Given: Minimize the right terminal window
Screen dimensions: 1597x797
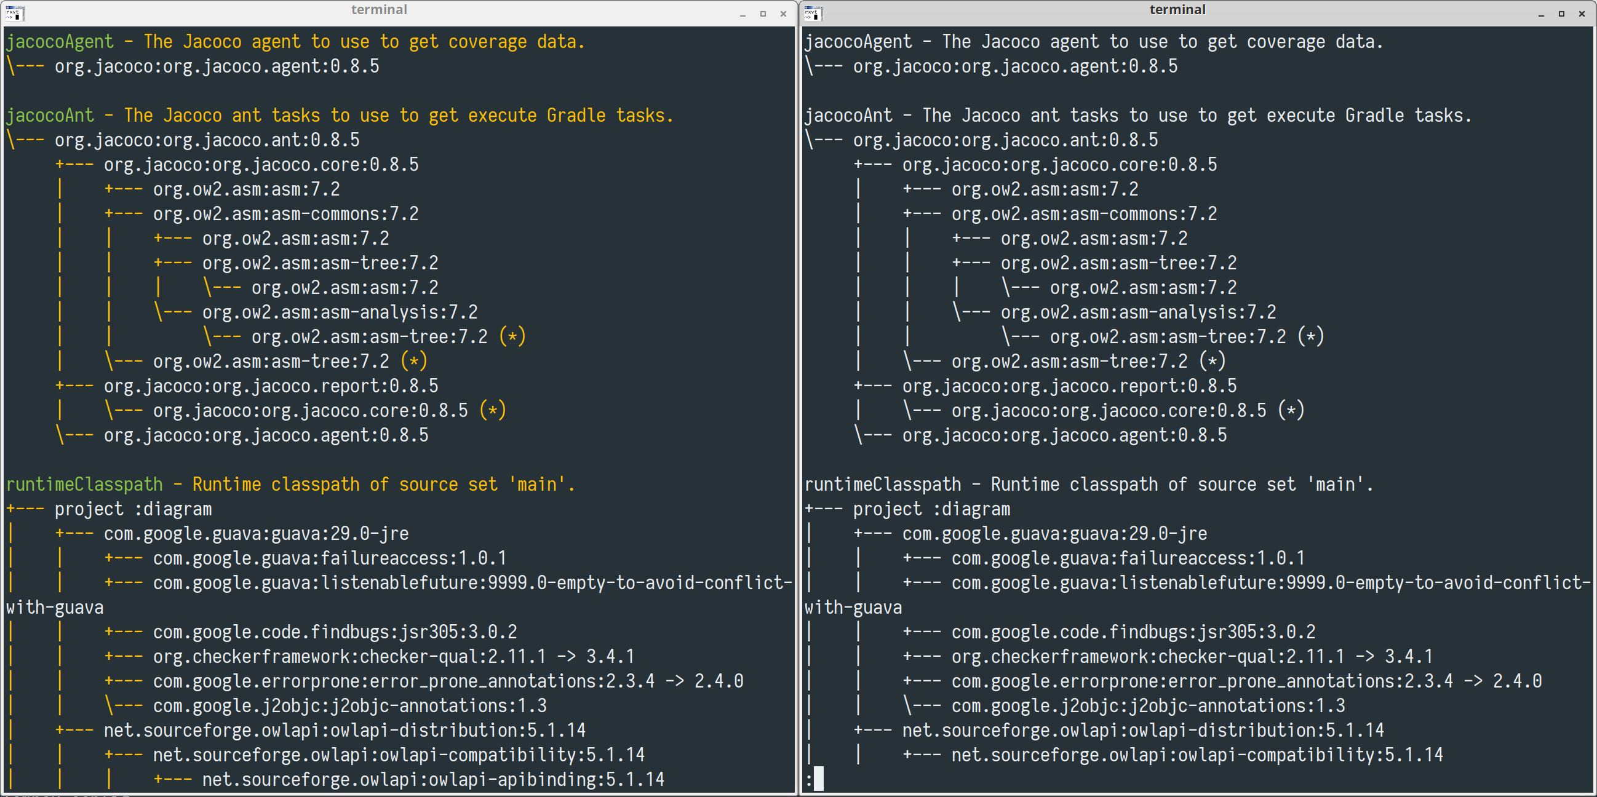Looking at the screenshot, I should (x=1541, y=14).
